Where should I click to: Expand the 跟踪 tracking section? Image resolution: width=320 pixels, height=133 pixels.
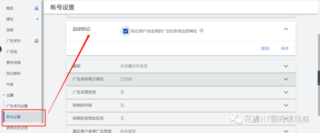coord(286,66)
